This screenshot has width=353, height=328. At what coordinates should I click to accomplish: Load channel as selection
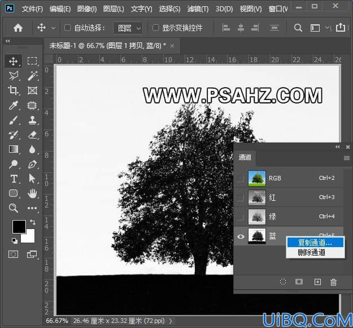click(283, 282)
